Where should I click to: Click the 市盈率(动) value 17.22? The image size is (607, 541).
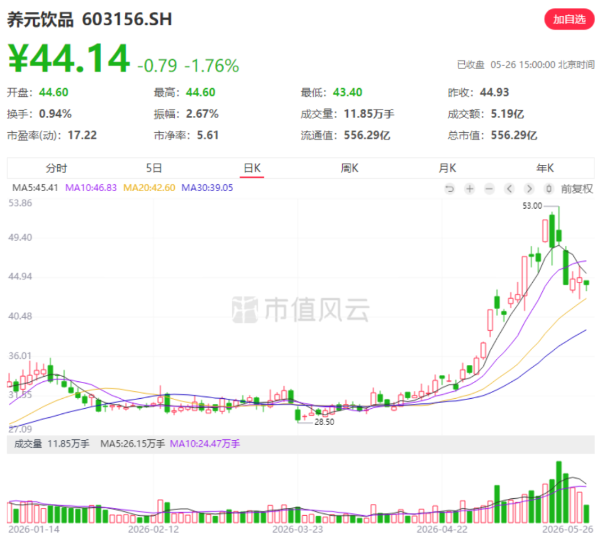coord(82,135)
